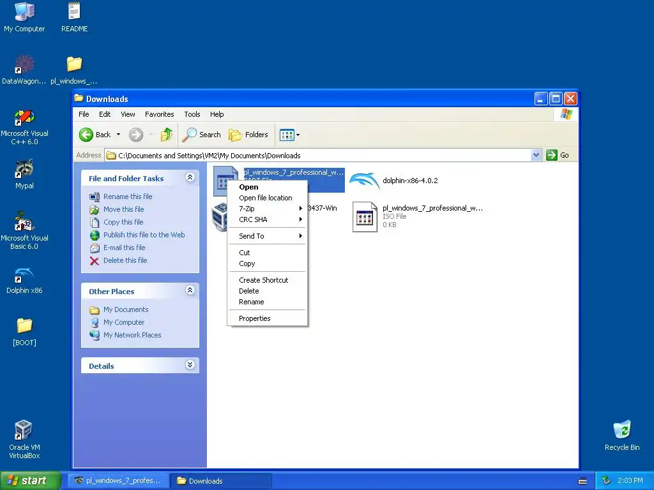Open the File menu
The image size is (654, 490).
tap(84, 114)
